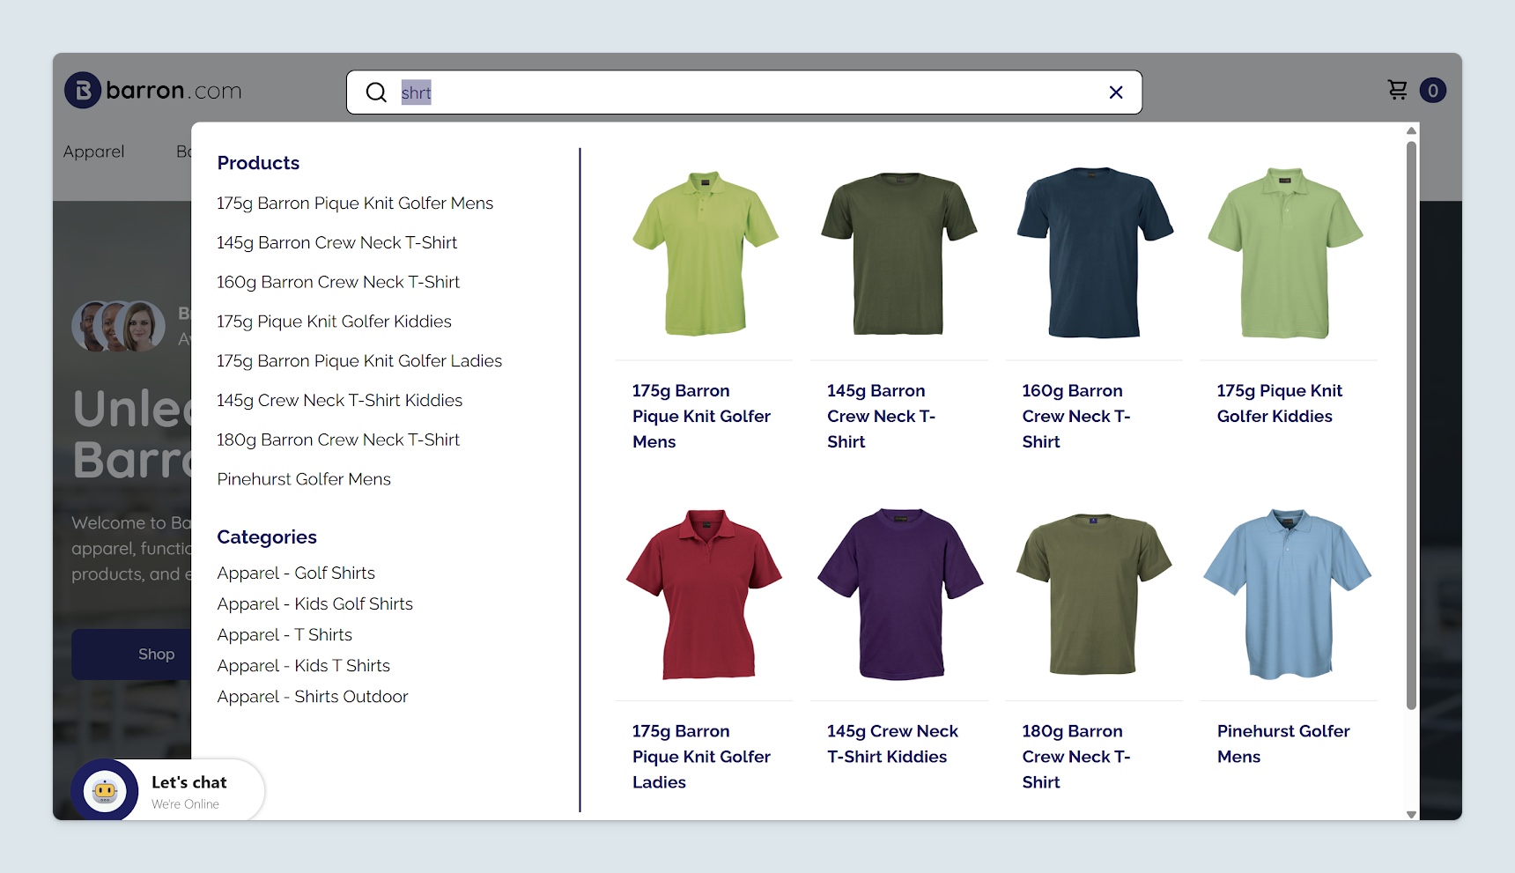1515x873 pixels.
Task: Click the navy 160g crew neck thumbnail
Action: (x=1095, y=252)
